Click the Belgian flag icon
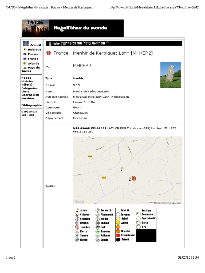The image size is (205, 273). [x=25, y=49]
